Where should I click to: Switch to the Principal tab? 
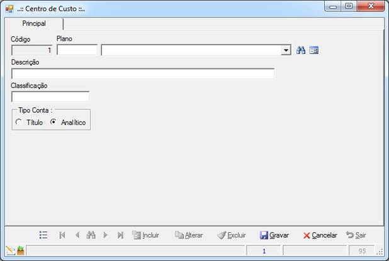34,24
